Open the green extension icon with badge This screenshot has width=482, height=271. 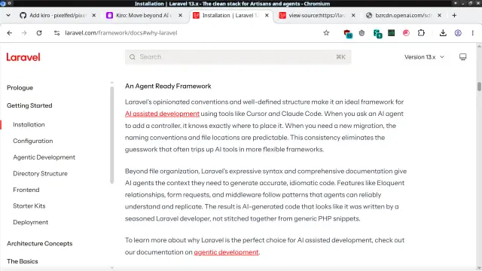click(377, 33)
